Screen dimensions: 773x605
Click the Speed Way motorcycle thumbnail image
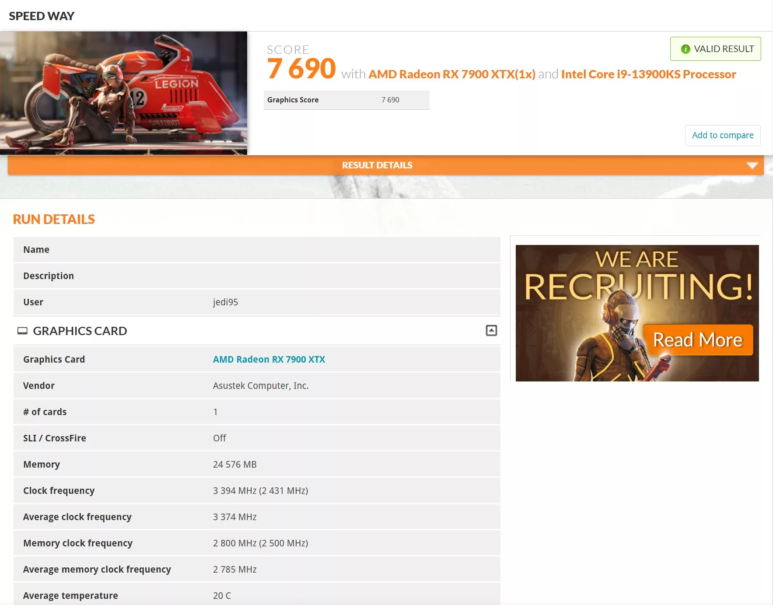123,93
